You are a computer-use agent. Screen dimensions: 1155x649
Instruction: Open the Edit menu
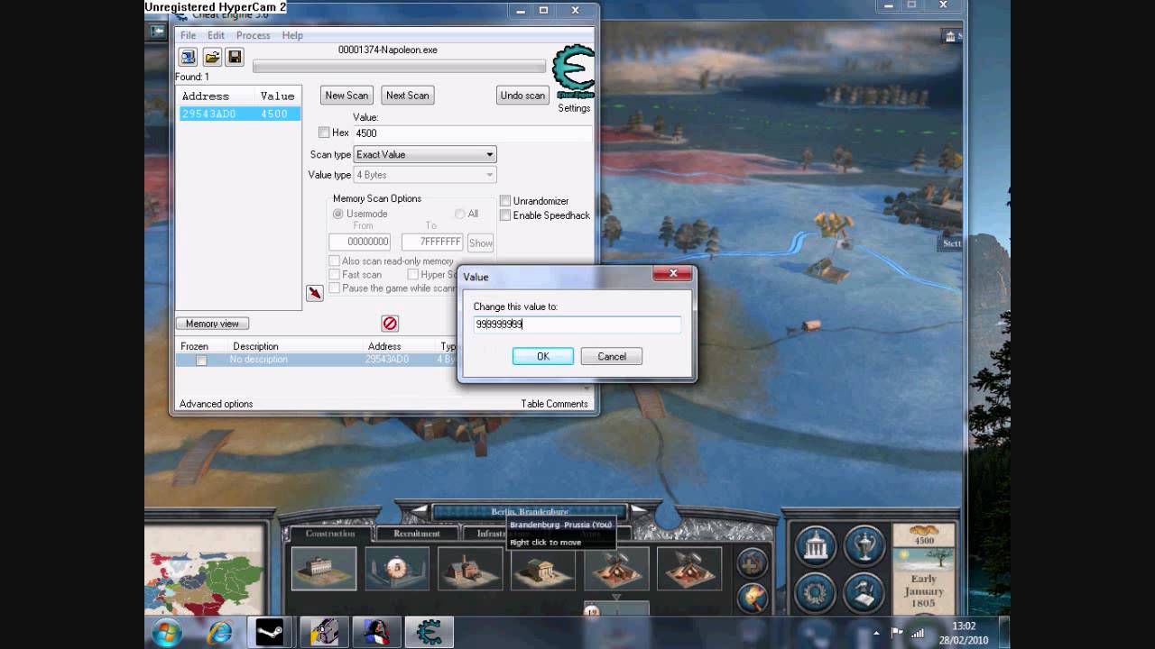[x=216, y=35]
